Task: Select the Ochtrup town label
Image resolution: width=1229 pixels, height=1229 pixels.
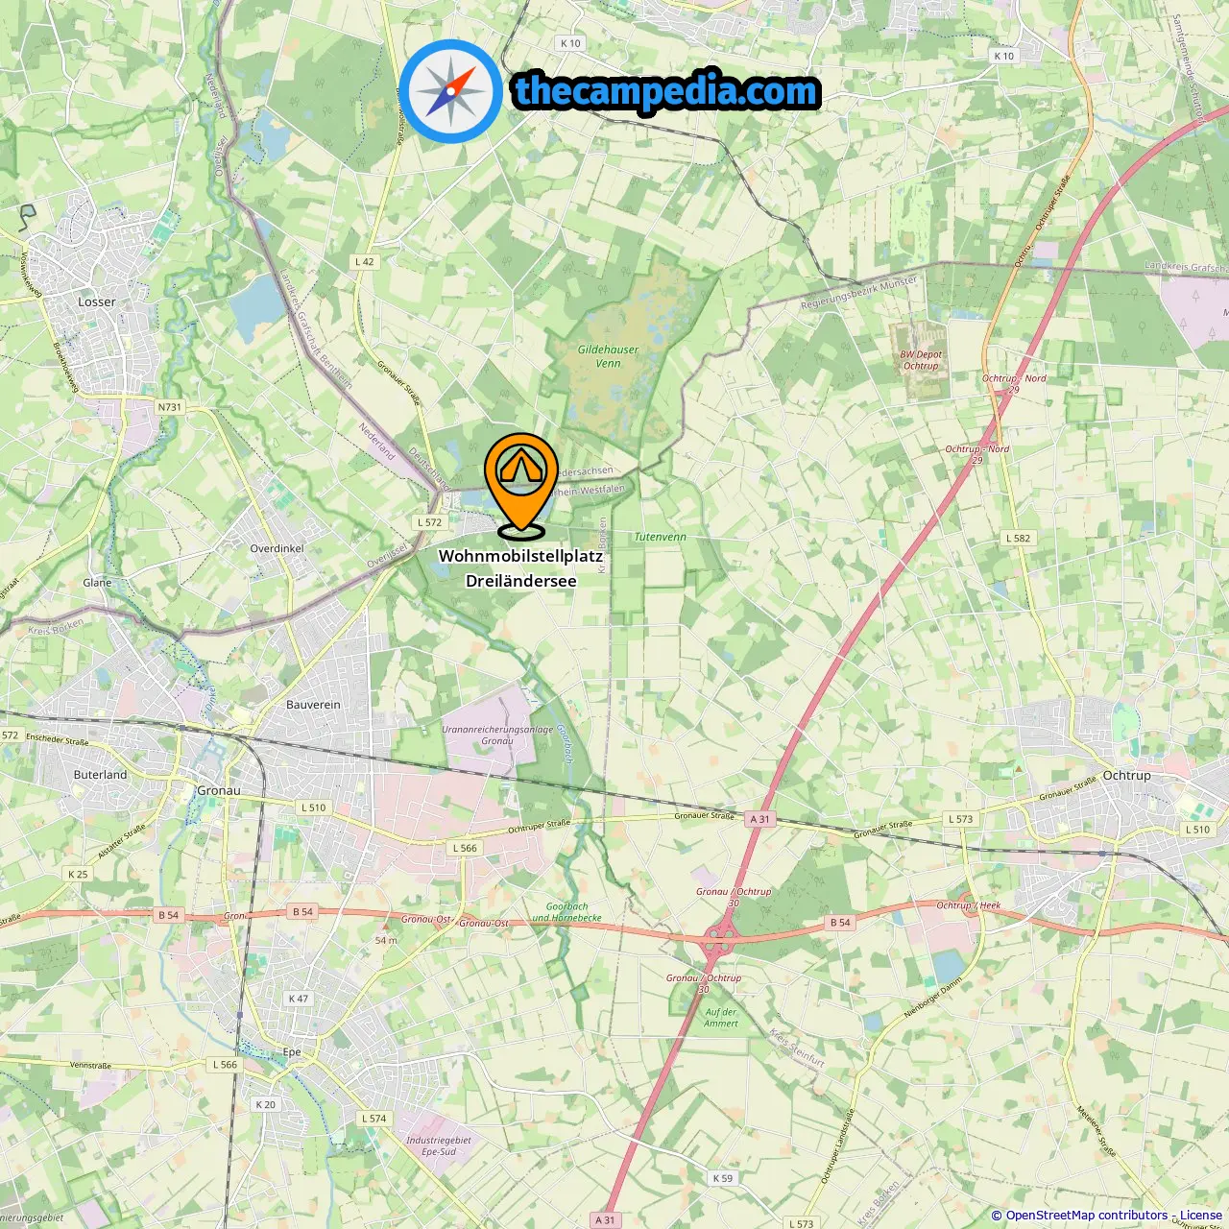Action: (x=1126, y=775)
